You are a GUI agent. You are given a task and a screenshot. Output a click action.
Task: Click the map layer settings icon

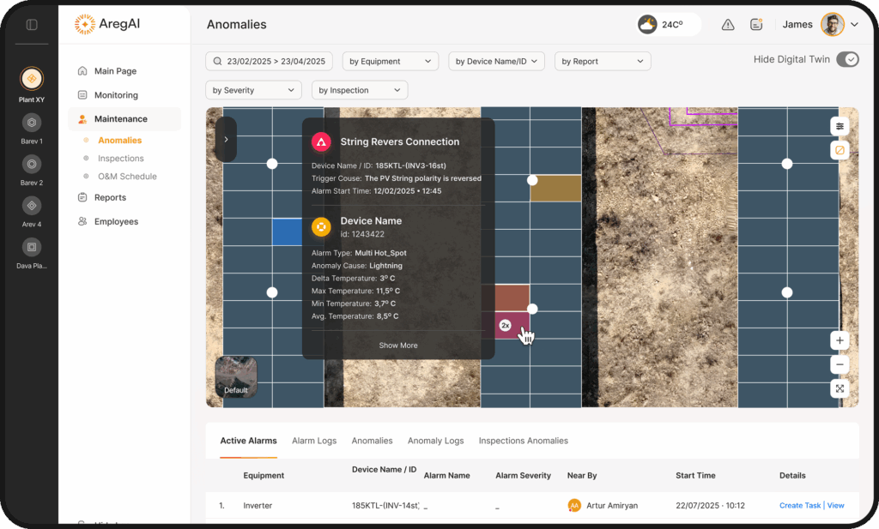coord(840,126)
